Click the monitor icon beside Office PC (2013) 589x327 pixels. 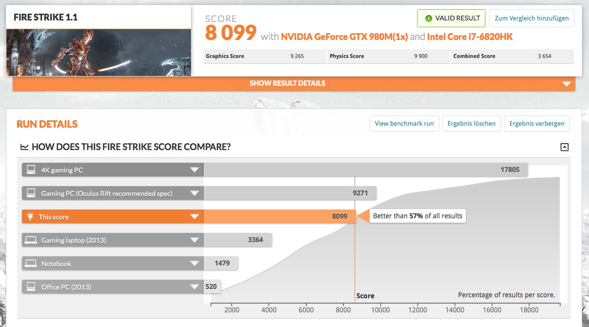coord(31,287)
